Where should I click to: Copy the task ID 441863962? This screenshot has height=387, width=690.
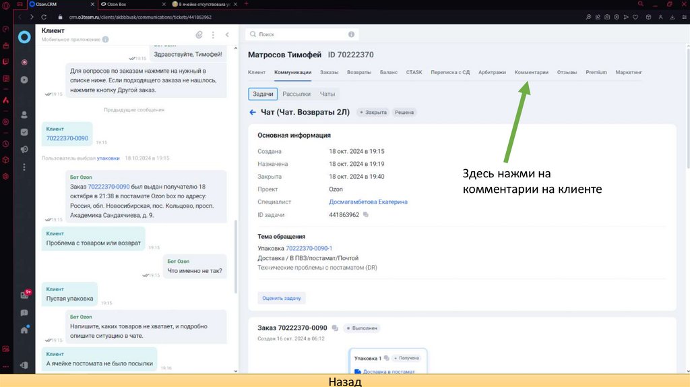pos(366,215)
